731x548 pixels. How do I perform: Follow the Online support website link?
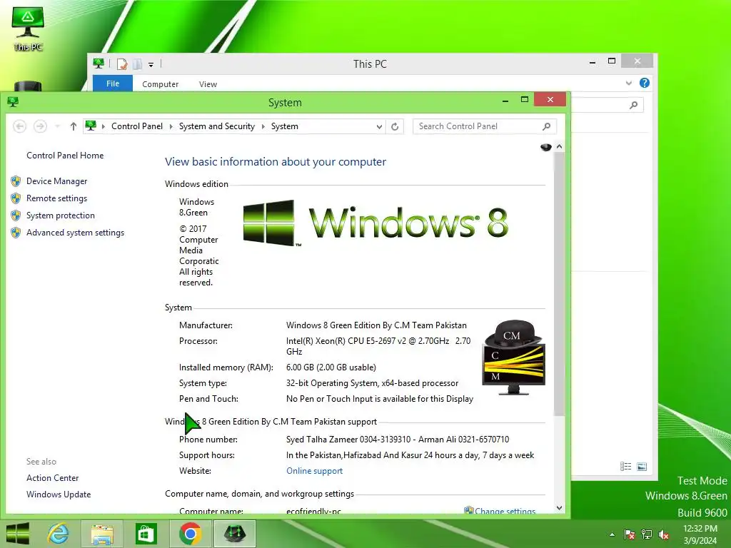coord(314,471)
